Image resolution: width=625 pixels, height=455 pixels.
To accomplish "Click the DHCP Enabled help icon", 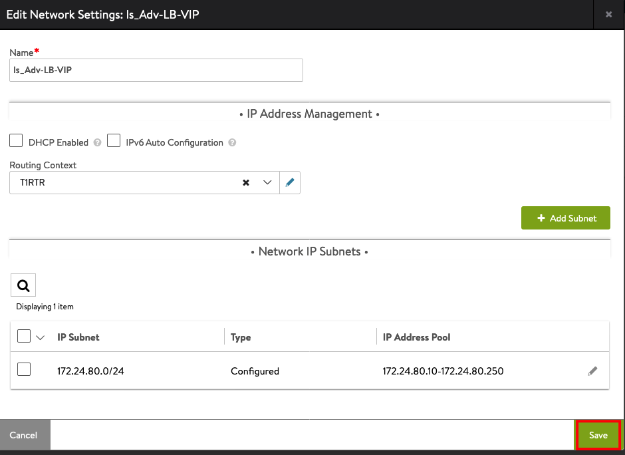I will tap(97, 142).
